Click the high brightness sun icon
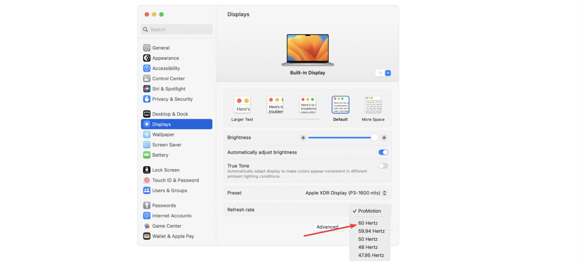The width and height of the screenshot is (577, 267). [384, 138]
